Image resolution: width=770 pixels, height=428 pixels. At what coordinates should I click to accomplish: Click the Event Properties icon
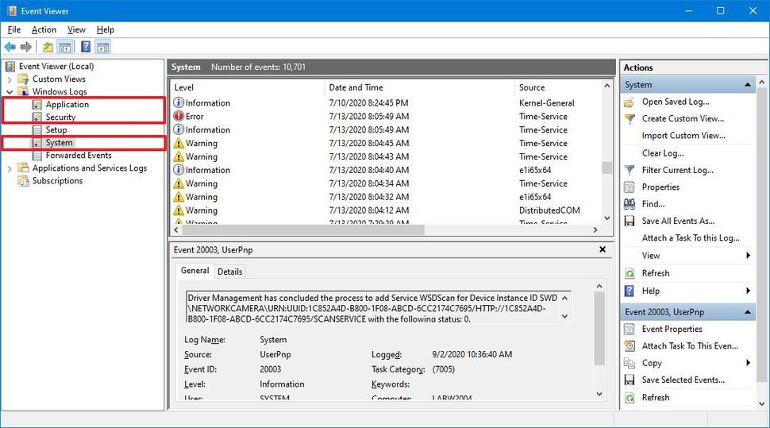629,330
